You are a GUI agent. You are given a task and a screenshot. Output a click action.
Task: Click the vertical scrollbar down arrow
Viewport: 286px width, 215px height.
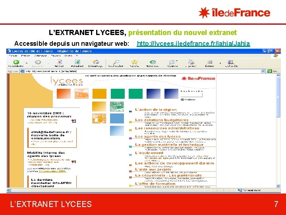coord(278,186)
